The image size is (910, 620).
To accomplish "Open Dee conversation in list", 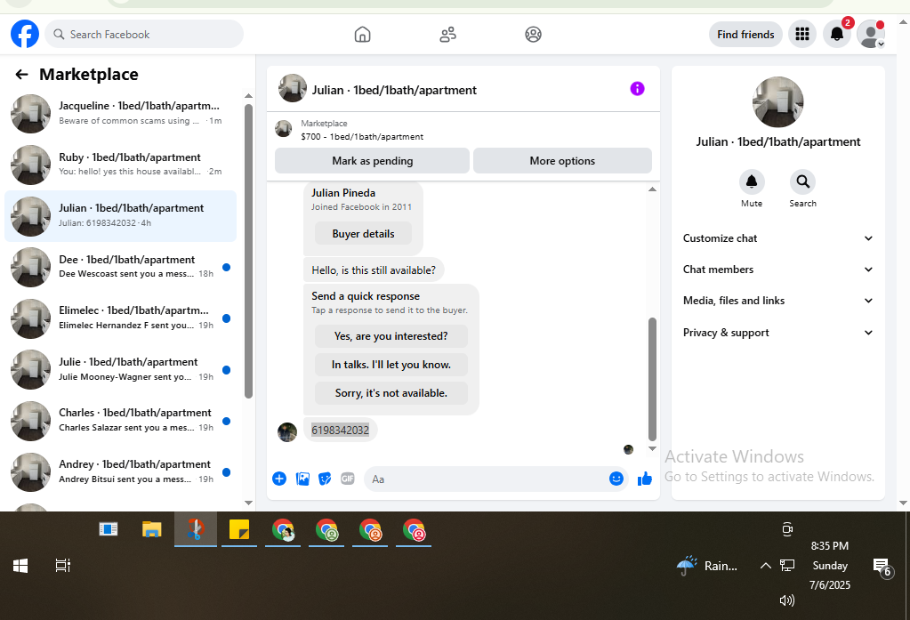I will (x=121, y=267).
